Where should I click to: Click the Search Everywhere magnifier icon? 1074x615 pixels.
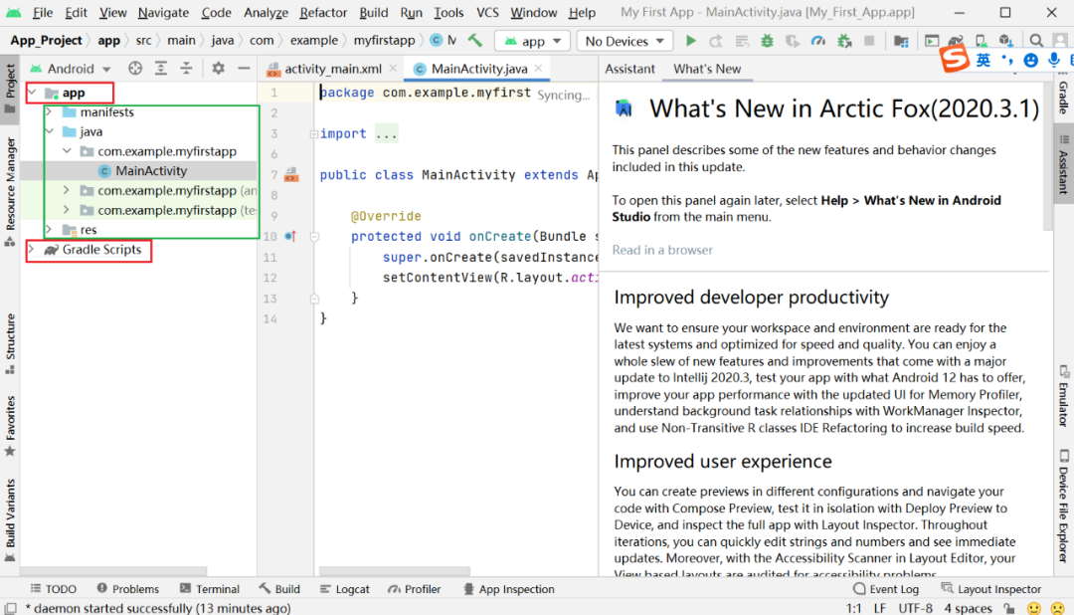pos(1036,41)
